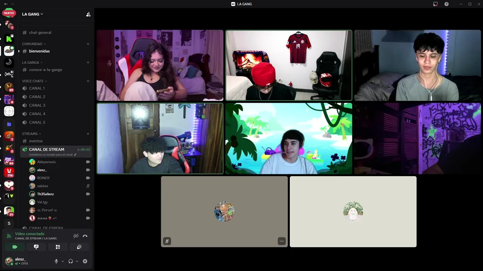Open the help question mark icon

pyautogui.click(x=446, y=4)
